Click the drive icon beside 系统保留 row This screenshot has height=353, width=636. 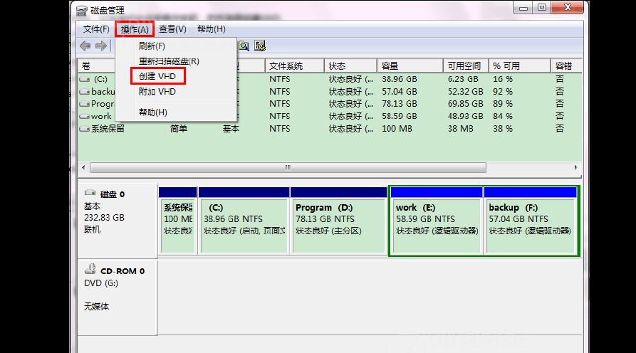pyautogui.click(x=84, y=129)
